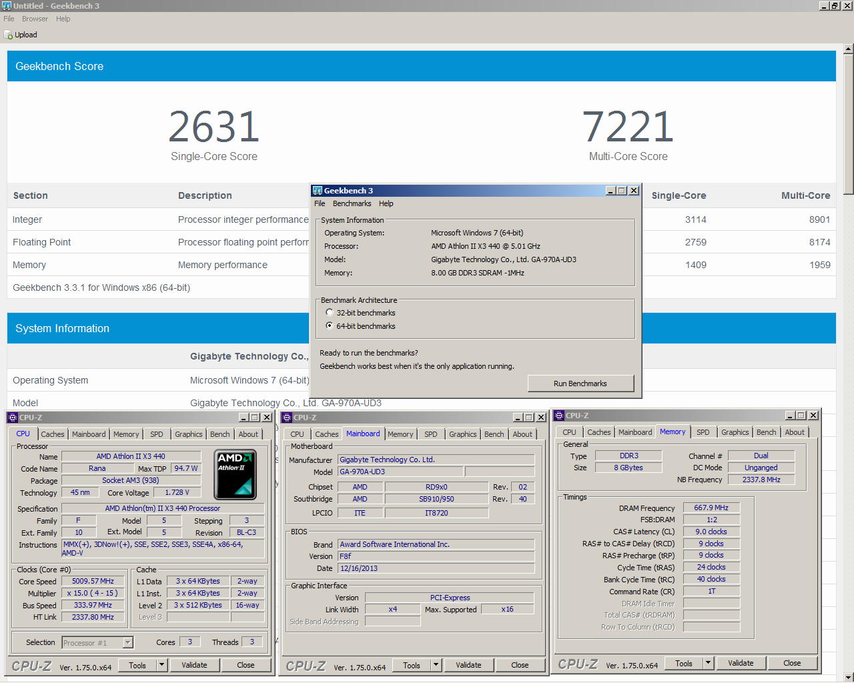The height and width of the screenshot is (683, 854).
Task: Switch to About tab in left CPU-Z
Action: coord(248,434)
